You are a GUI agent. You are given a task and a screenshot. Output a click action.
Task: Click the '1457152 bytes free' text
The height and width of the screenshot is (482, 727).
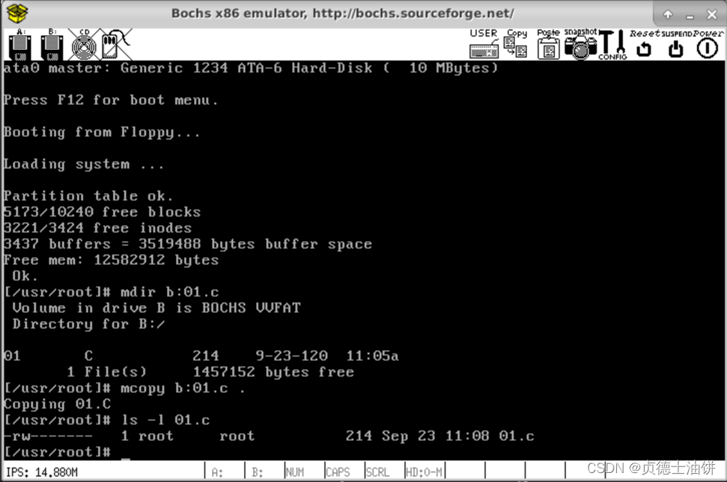[x=273, y=372]
